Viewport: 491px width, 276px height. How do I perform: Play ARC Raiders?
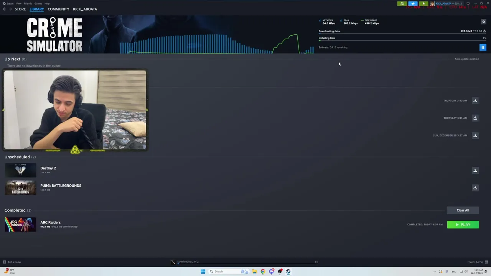click(463, 225)
